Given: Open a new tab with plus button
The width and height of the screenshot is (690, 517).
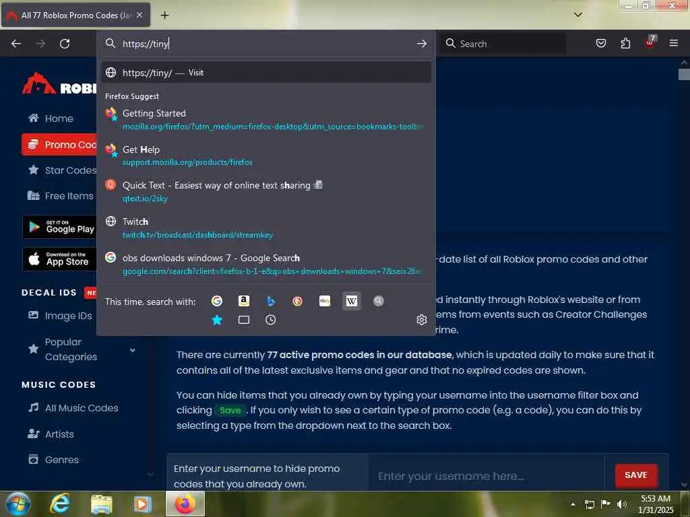Looking at the screenshot, I should [164, 15].
